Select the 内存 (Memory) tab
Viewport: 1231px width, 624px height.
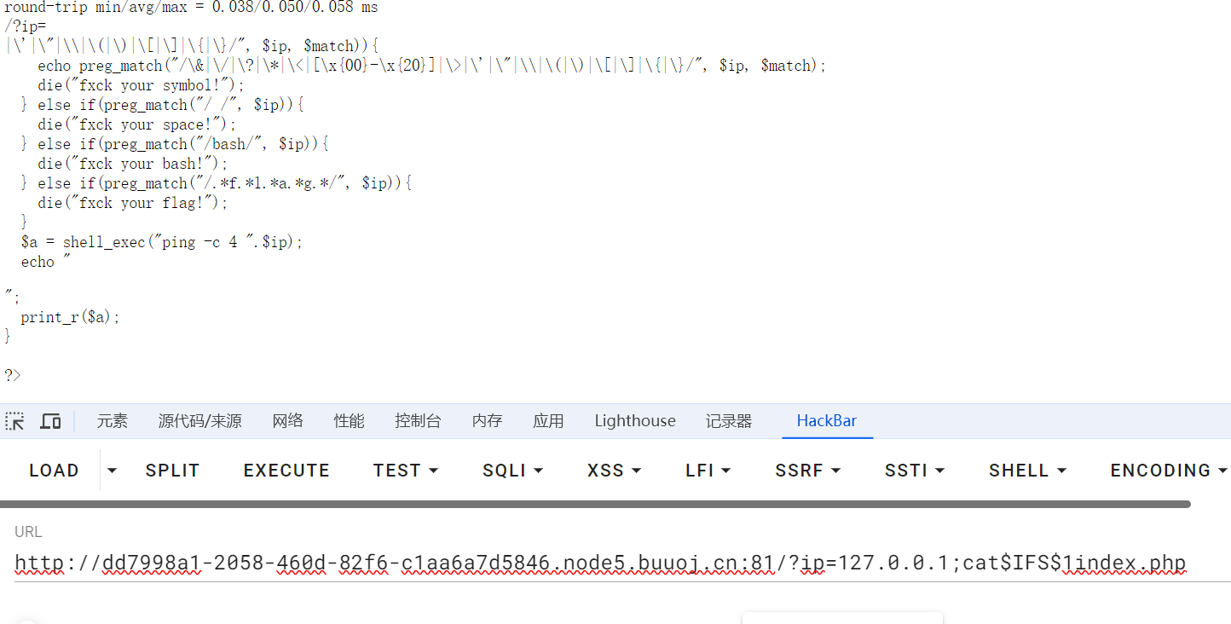click(x=487, y=421)
